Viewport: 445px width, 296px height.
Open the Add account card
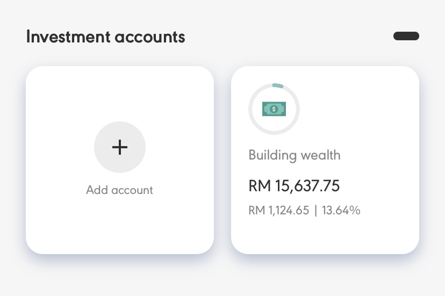120,226
